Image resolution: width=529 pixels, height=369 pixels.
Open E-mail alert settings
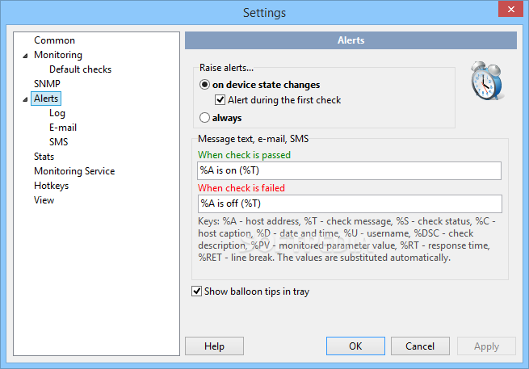click(x=63, y=128)
